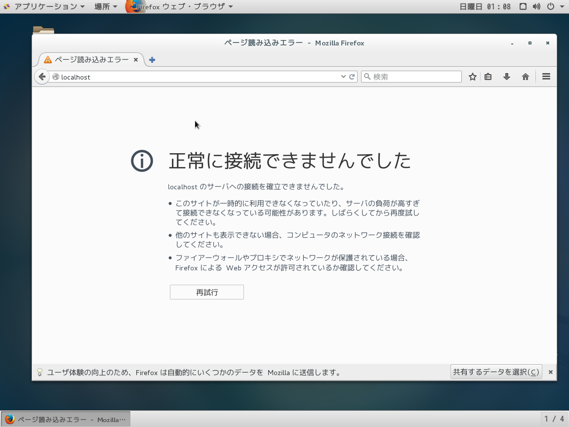Click the text localhost のサーバへの接続を確立できませんでした
Image resolution: width=569 pixels, height=427 pixels.
[256, 187]
